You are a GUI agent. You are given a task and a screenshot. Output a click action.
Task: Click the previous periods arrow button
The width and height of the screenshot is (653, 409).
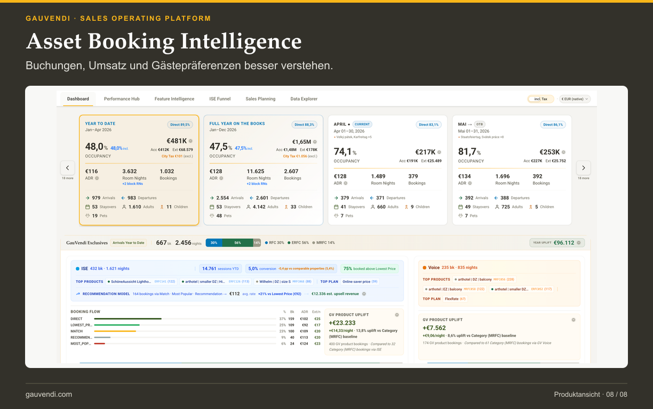(x=67, y=168)
